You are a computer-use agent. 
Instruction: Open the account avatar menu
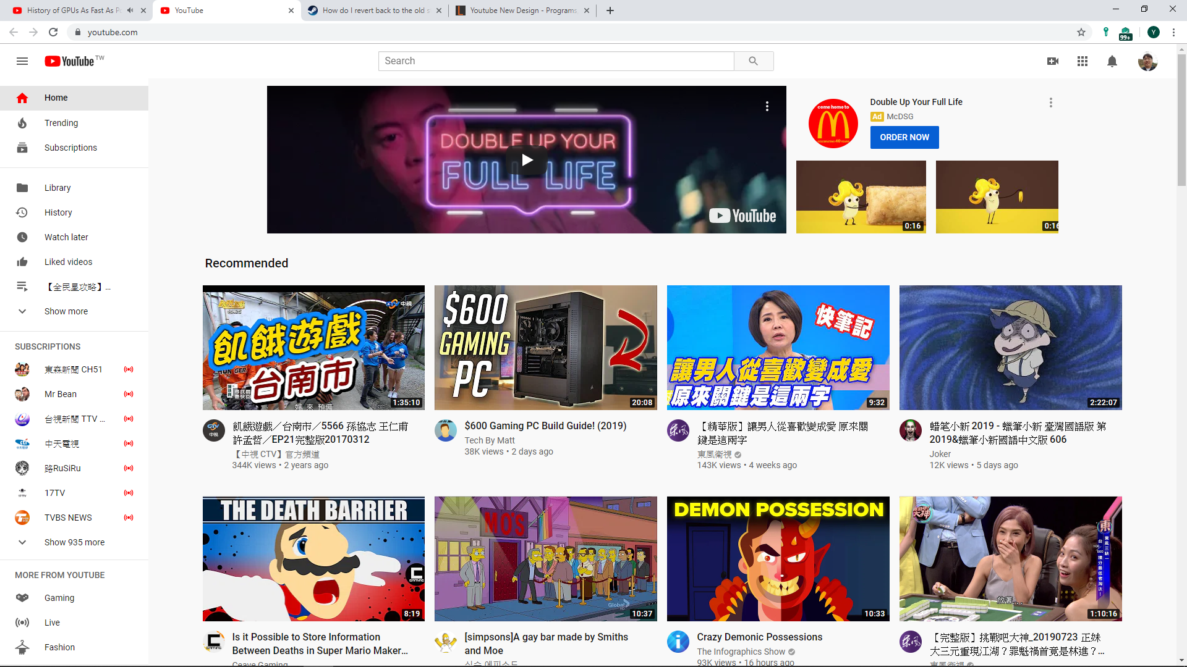pos(1147,61)
